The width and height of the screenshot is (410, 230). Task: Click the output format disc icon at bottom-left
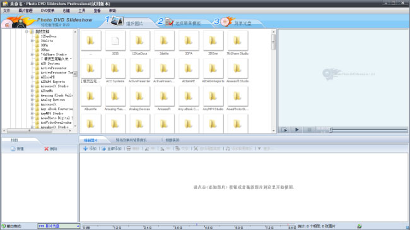coord(4,226)
